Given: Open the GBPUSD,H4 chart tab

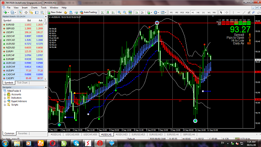Looking at the screenshot, I should click(x=189, y=134).
